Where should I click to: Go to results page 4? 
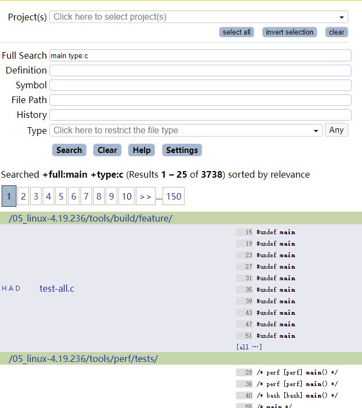48,196
